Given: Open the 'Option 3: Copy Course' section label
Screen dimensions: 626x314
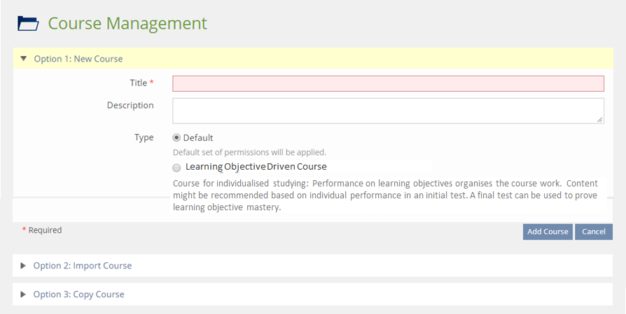Looking at the screenshot, I should (79, 294).
